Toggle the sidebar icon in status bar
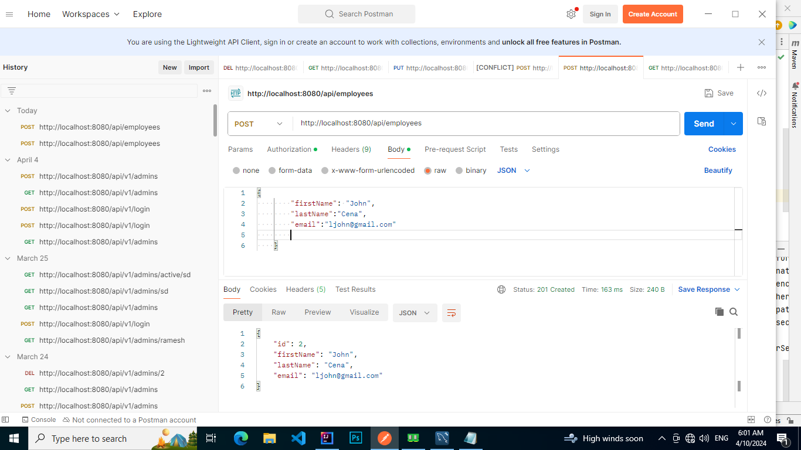The width and height of the screenshot is (801, 450). pyautogui.click(x=5, y=420)
